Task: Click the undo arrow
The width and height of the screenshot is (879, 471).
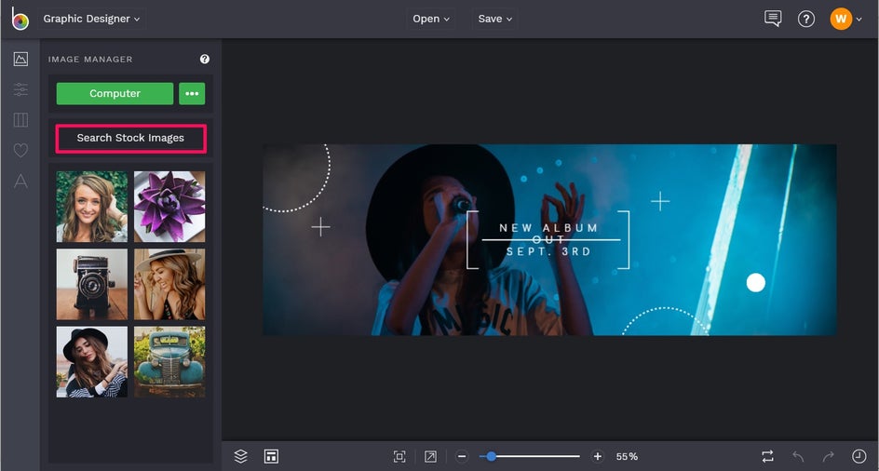Action: [x=798, y=456]
